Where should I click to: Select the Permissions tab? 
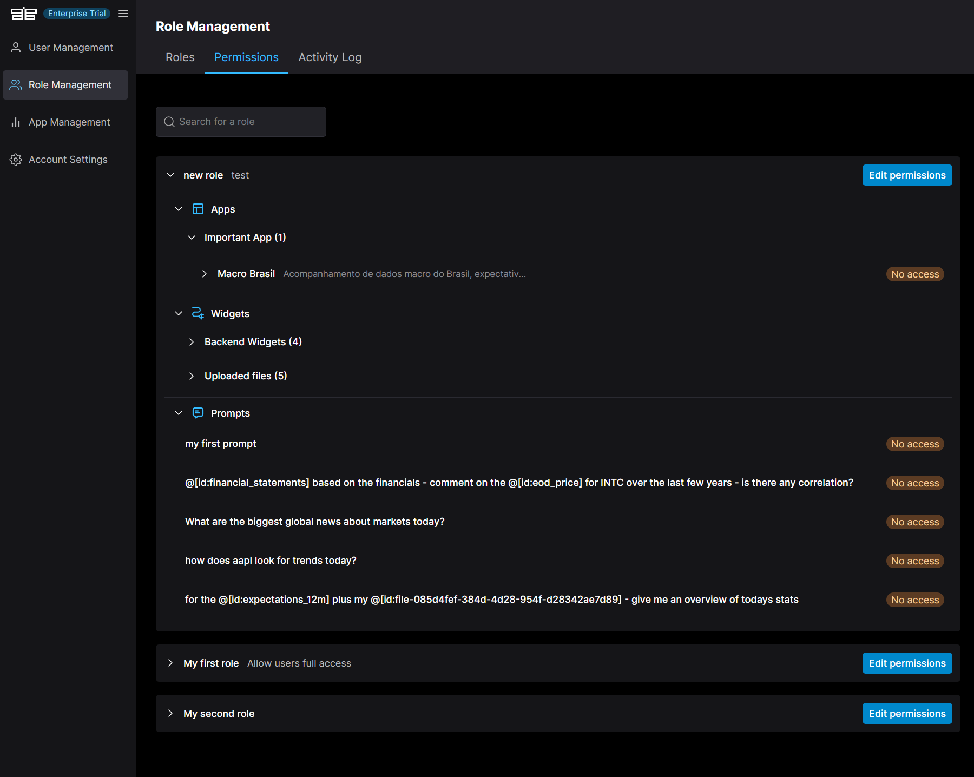pyautogui.click(x=246, y=57)
